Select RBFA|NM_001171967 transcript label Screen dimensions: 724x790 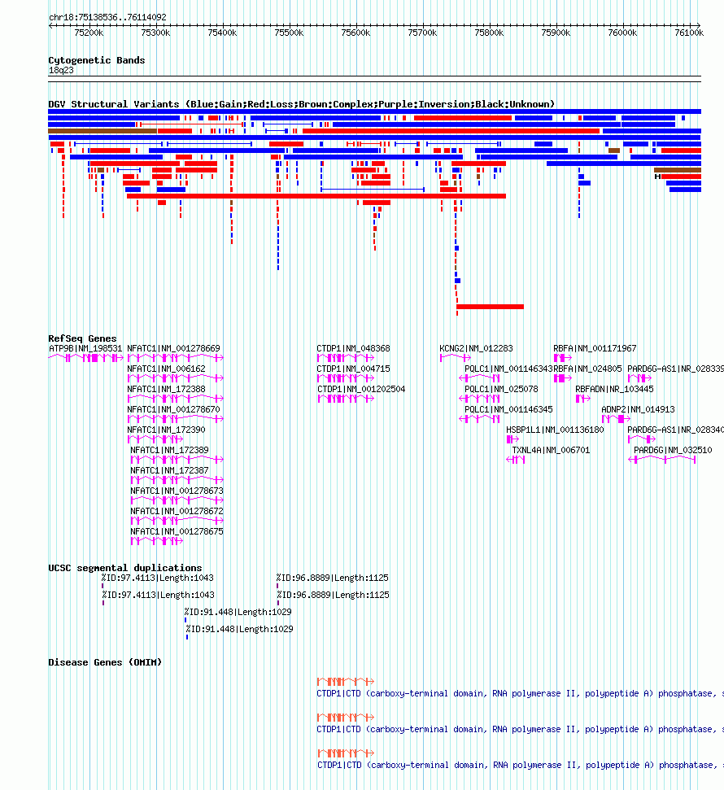pos(595,348)
